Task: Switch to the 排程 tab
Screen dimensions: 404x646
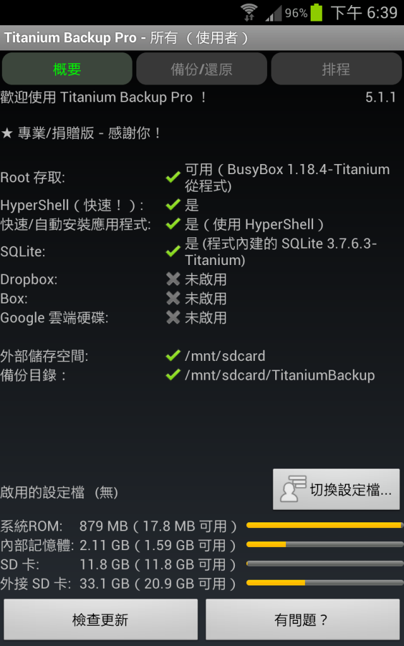Action: coord(336,69)
